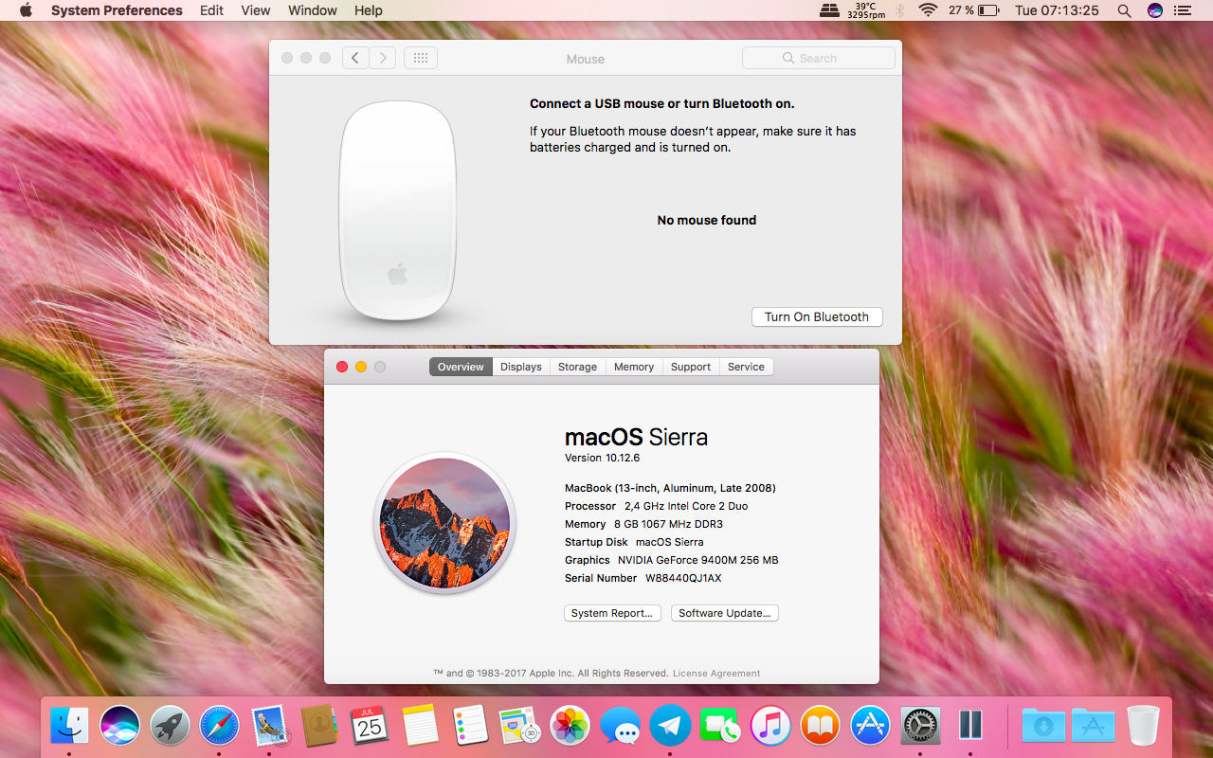1213x758 pixels.
Task: Open the Edit menu
Action: click(x=212, y=10)
